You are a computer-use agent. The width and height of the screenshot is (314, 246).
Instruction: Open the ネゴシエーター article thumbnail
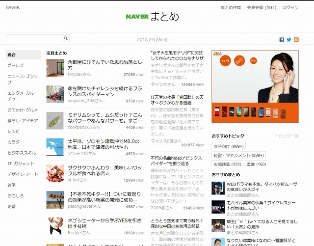[x=55, y=226]
